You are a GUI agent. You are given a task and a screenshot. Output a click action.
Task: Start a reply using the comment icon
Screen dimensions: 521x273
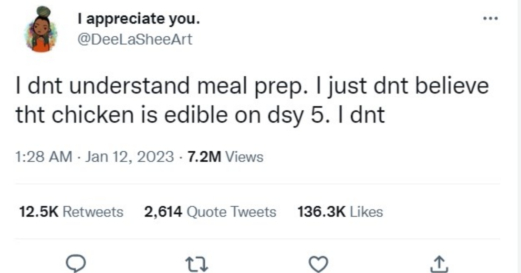tap(76, 262)
